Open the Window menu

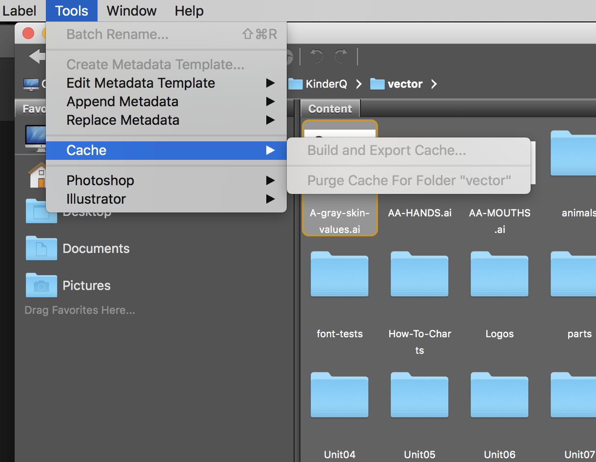pos(131,11)
